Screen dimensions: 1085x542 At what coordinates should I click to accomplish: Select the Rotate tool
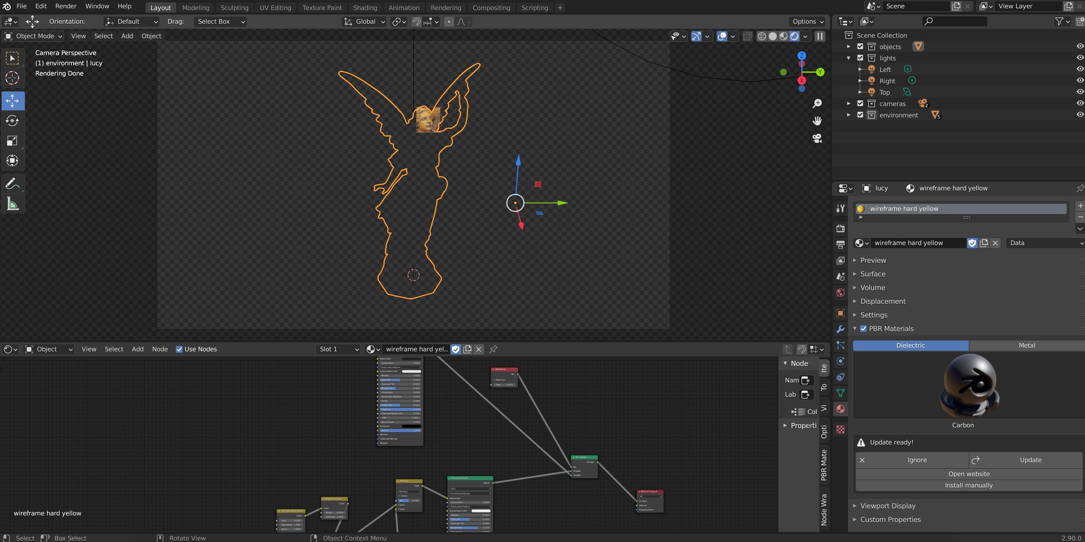12,121
